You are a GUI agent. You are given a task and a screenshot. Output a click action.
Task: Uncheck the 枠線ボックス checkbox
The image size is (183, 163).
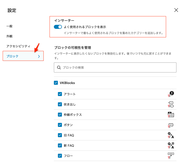60,115
